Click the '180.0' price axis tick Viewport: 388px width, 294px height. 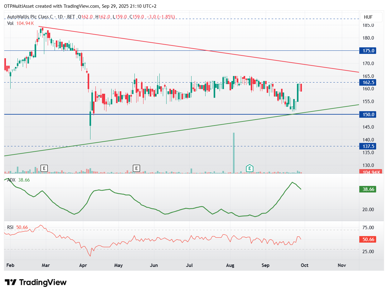[369, 38]
